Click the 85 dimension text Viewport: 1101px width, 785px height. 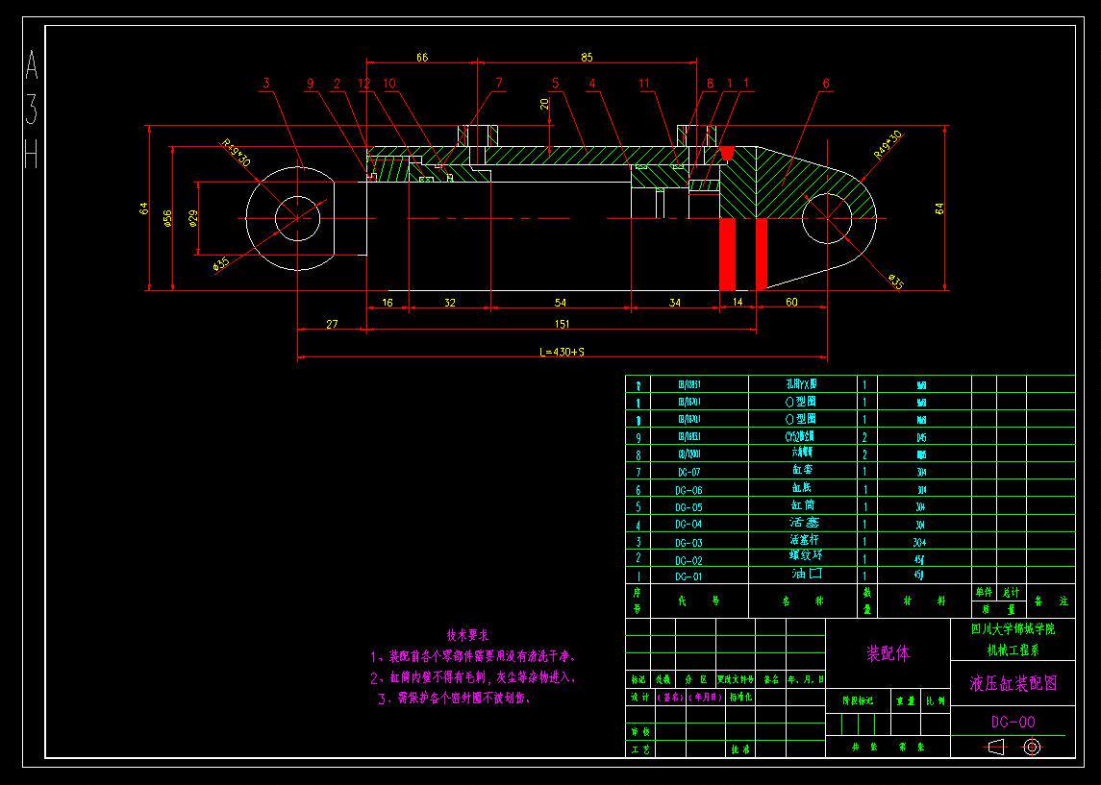click(x=587, y=57)
